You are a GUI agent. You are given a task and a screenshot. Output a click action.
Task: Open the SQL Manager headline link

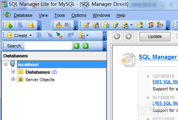158,57
